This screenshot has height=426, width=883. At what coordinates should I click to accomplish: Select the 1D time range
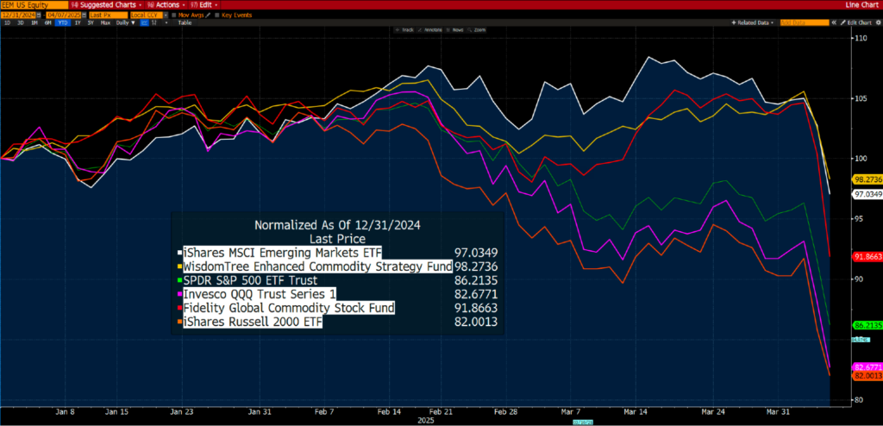7,23
